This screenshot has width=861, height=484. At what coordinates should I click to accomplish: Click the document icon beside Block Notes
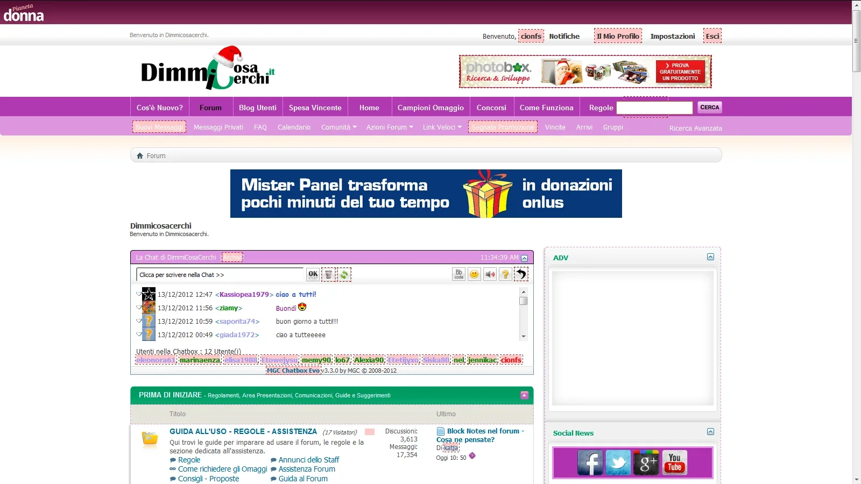441,431
